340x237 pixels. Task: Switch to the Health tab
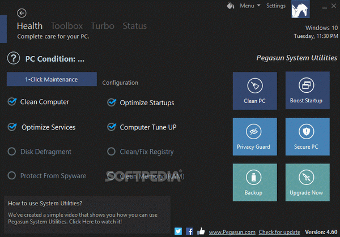(x=29, y=26)
